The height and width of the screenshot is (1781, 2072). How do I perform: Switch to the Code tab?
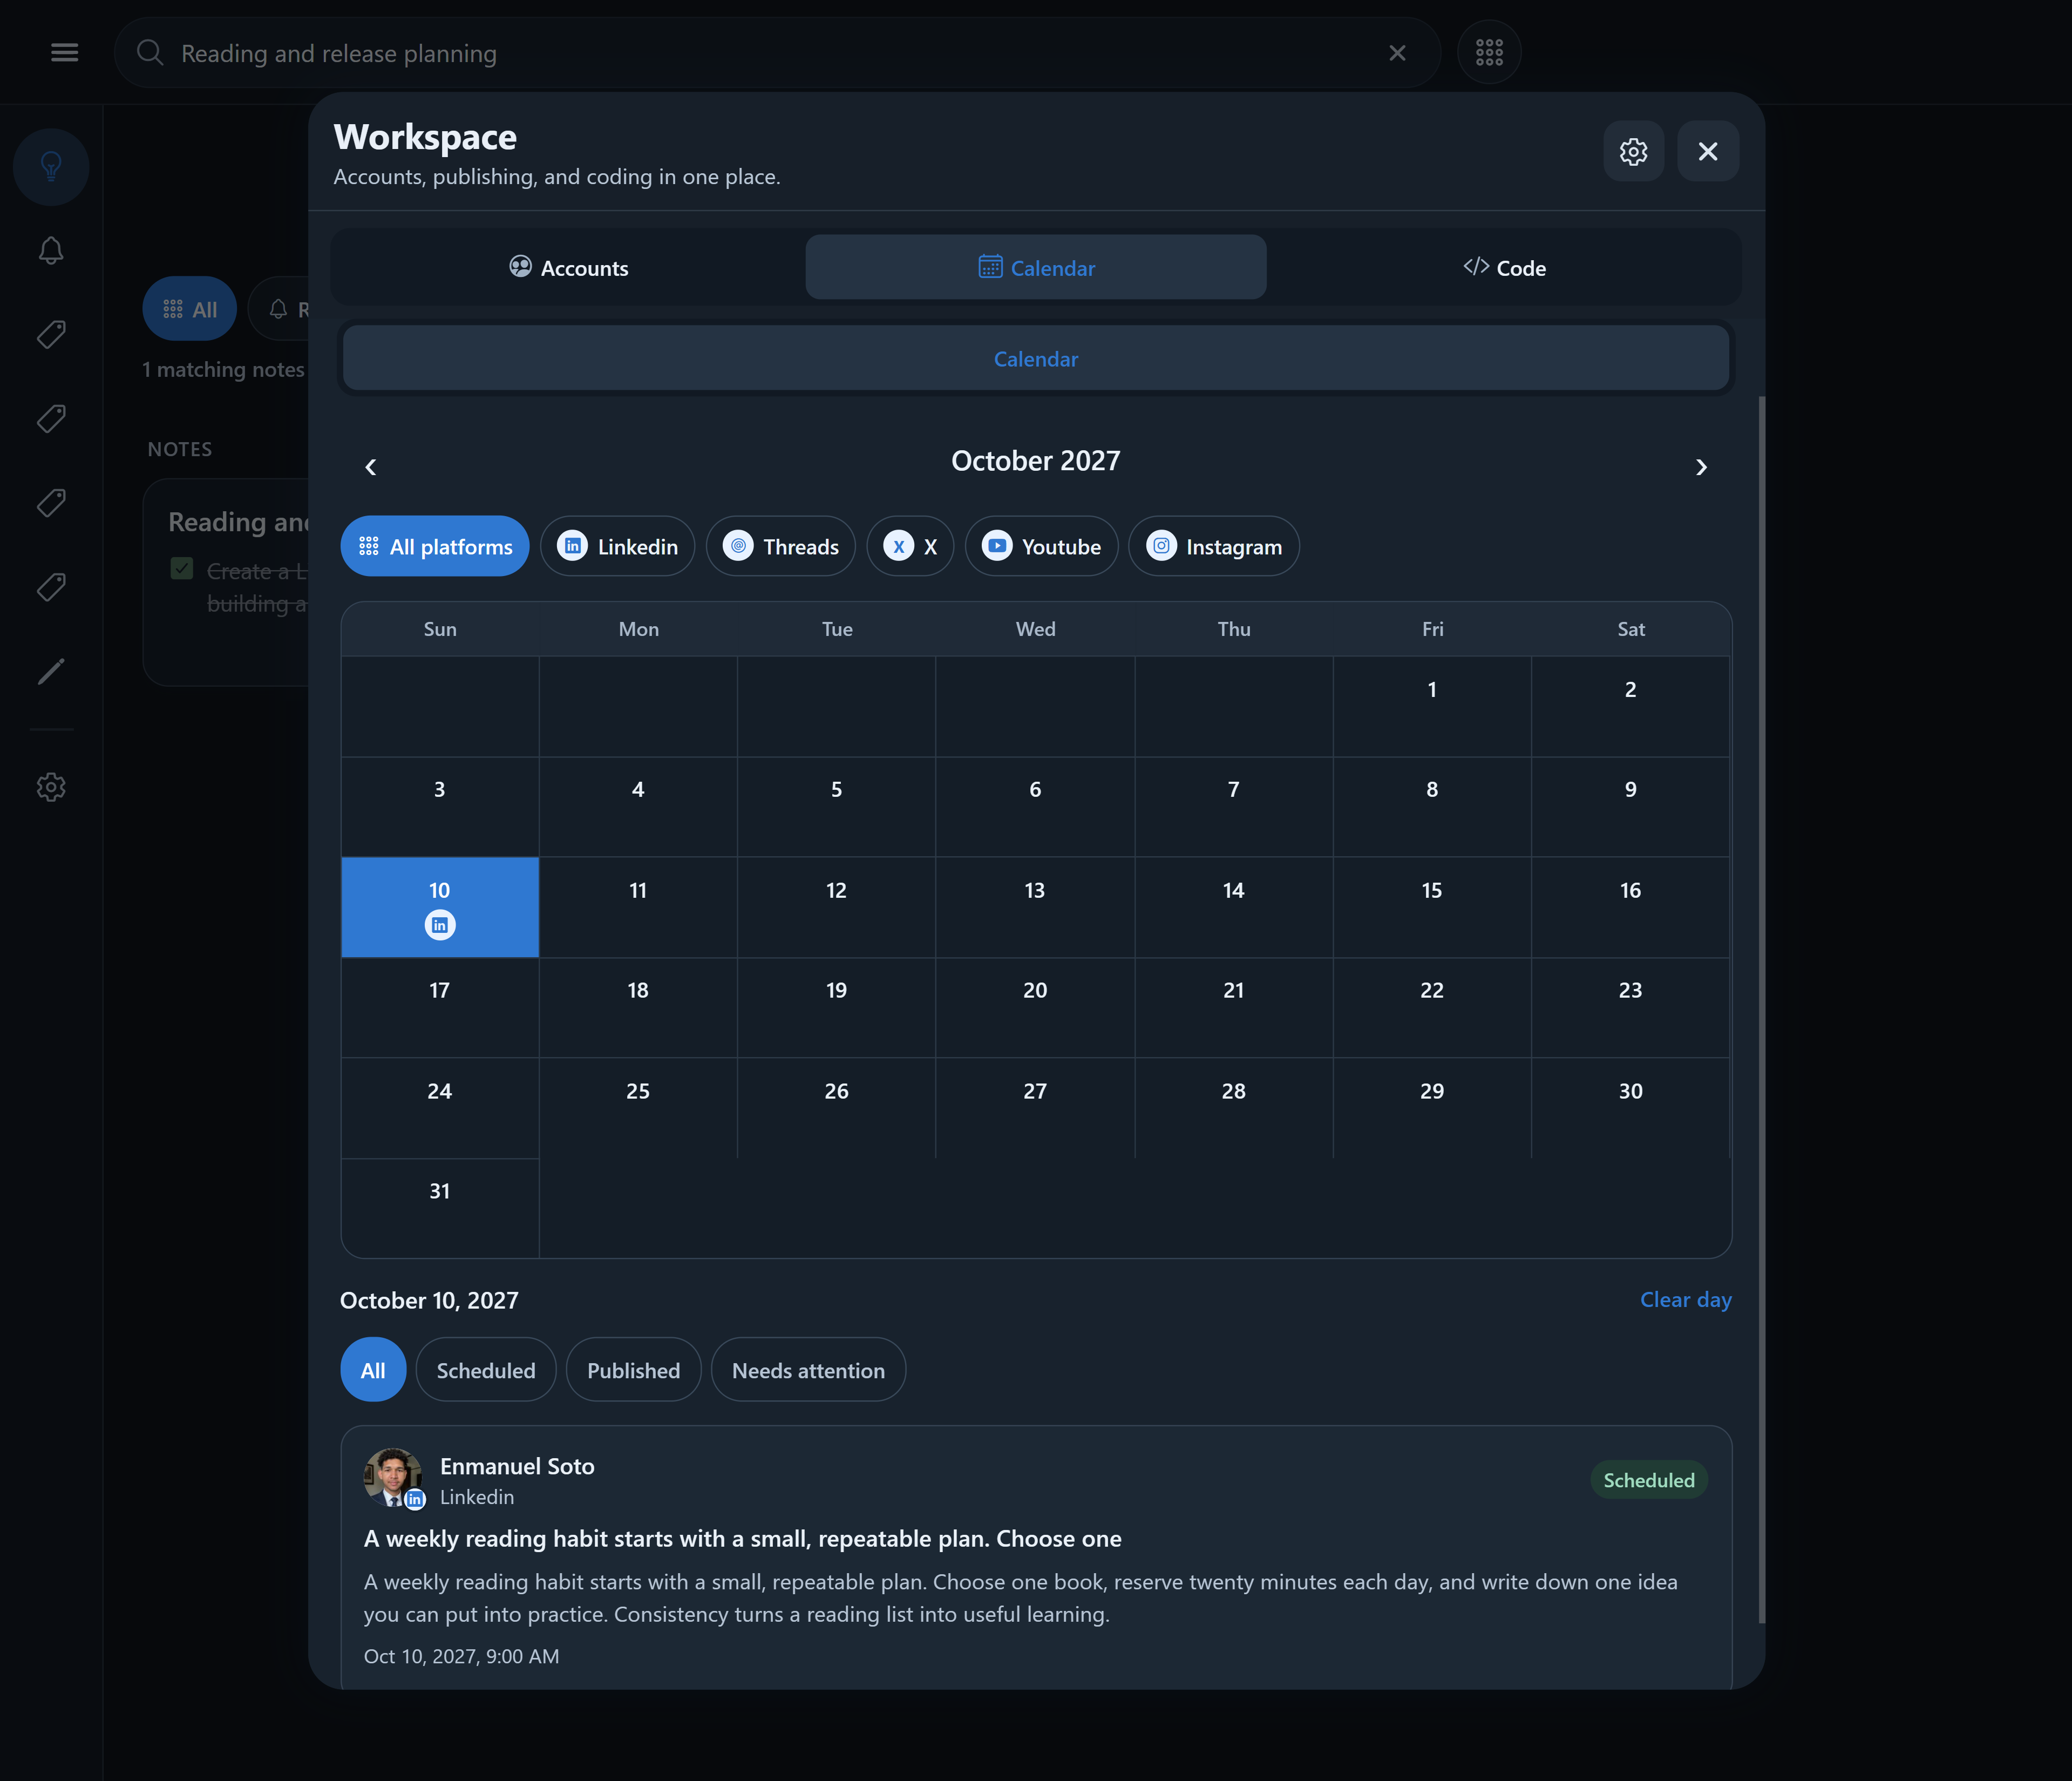tap(1504, 268)
